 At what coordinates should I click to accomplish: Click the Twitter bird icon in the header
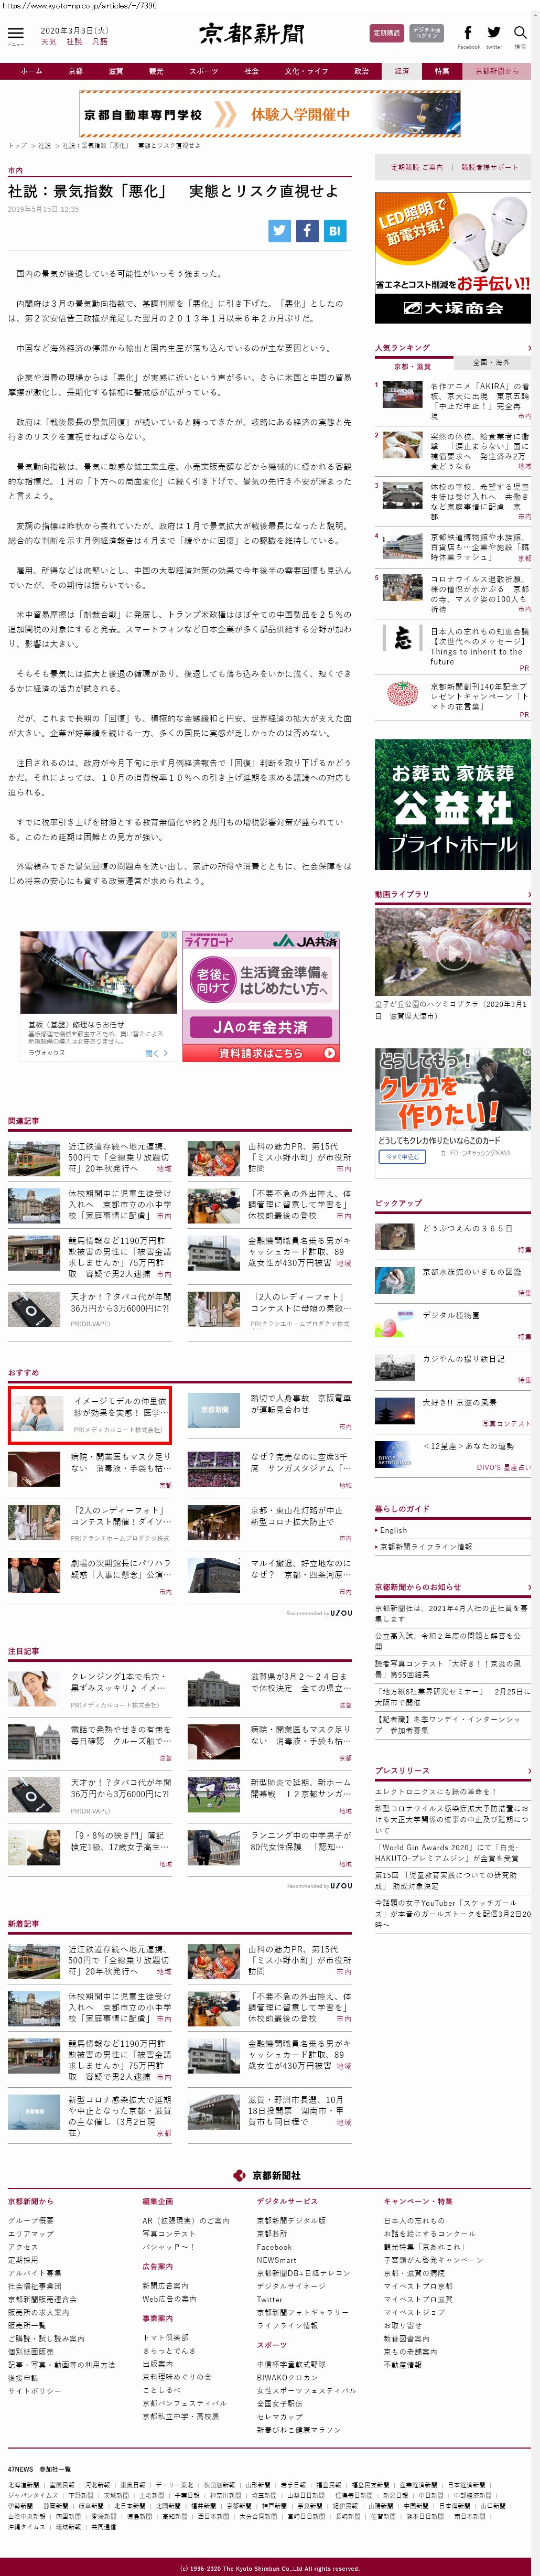494,34
